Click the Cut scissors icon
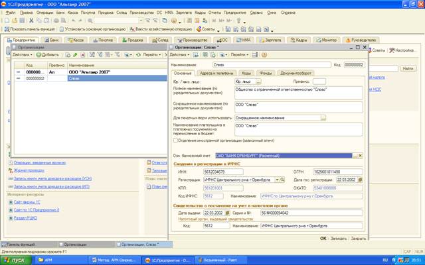Viewport: 425px width, 265px height. [31, 21]
